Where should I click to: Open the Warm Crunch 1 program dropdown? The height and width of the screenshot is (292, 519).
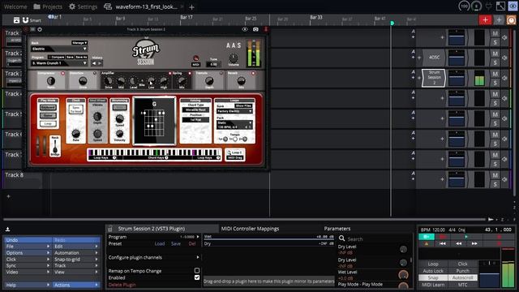click(59, 63)
